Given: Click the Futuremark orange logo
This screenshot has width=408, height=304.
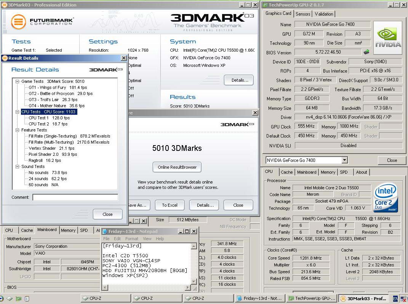Looking at the screenshot, I should tap(18, 22).
